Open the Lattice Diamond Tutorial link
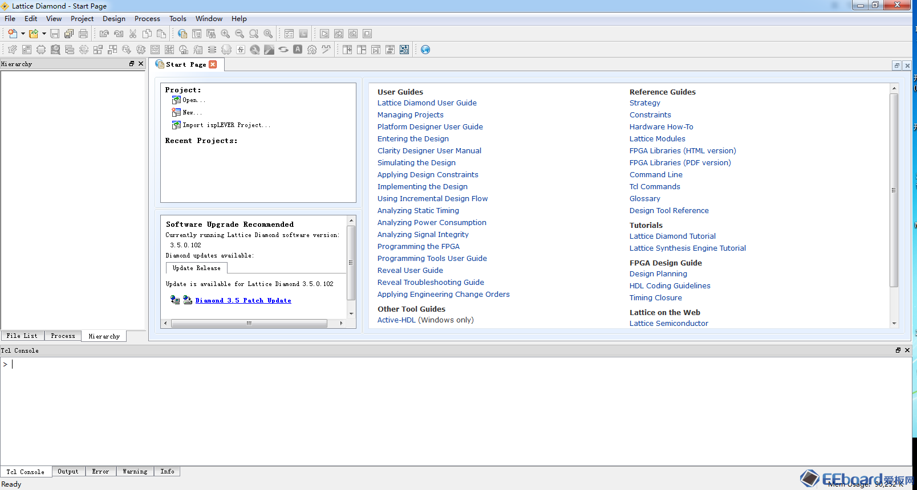Screen dimensions: 917x490 (672, 236)
